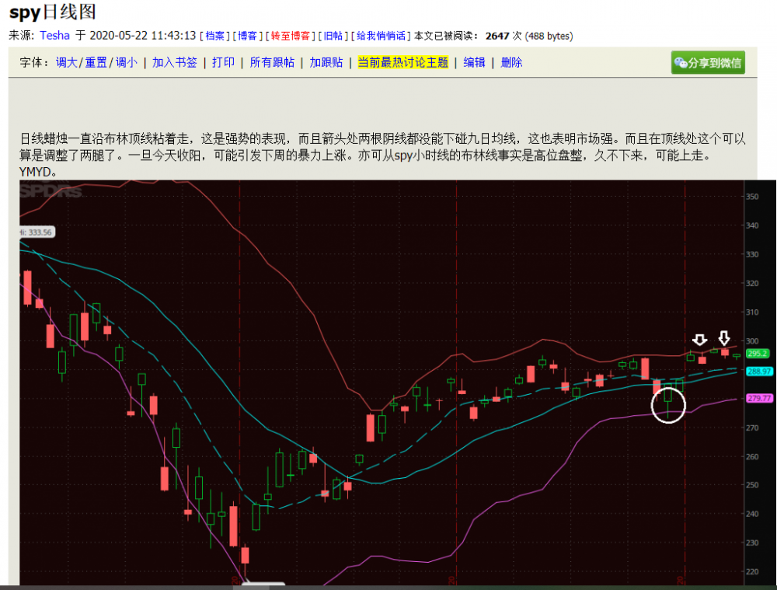Image resolution: width=777 pixels, height=590 pixels.
Task: Select 打印 to print the post
Action: pos(223,62)
